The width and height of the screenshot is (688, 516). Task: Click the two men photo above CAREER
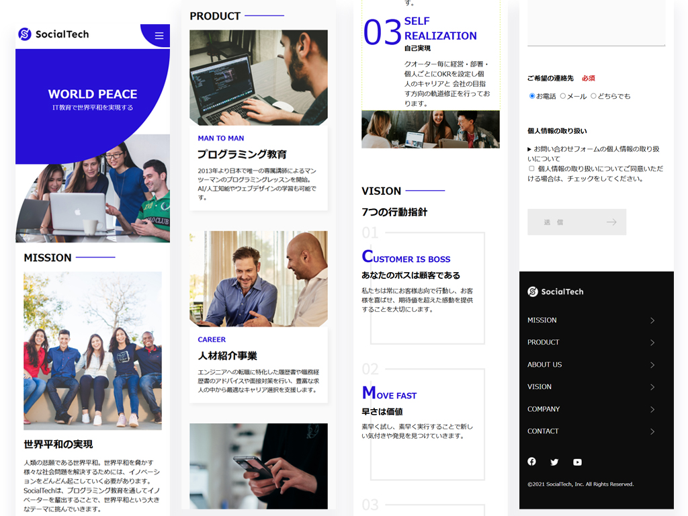(259, 279)
